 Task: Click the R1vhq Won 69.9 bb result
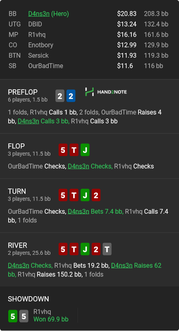click(x=51, y=316)
